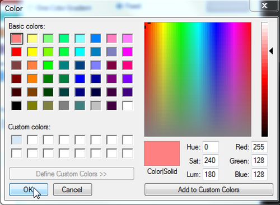The width and height of the screenshot is (280, 205).
Task: Pick the pink swatch in first row
Action: pos(111,39)
